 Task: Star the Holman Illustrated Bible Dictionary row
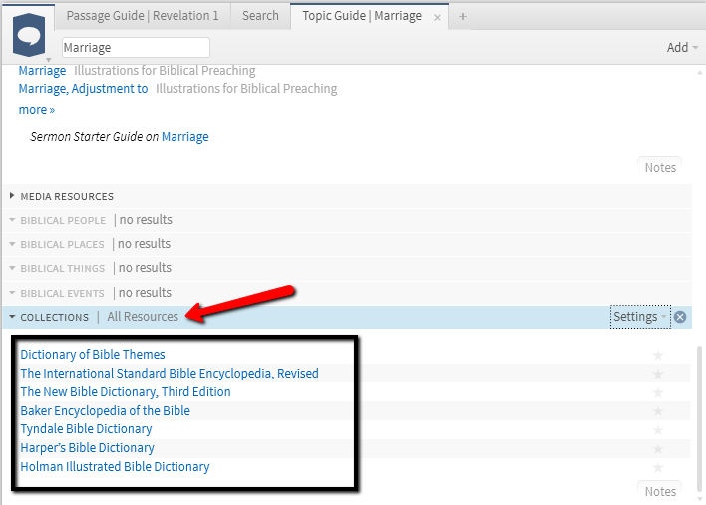point(658,468)
